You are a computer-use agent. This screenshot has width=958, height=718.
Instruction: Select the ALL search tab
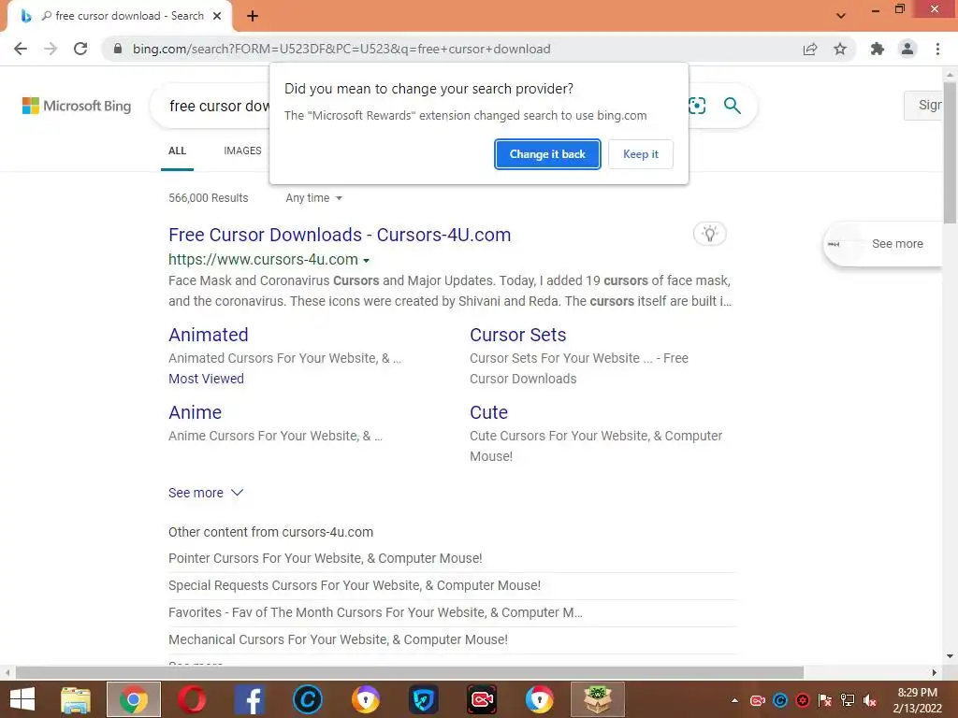(x=177, y=151)
